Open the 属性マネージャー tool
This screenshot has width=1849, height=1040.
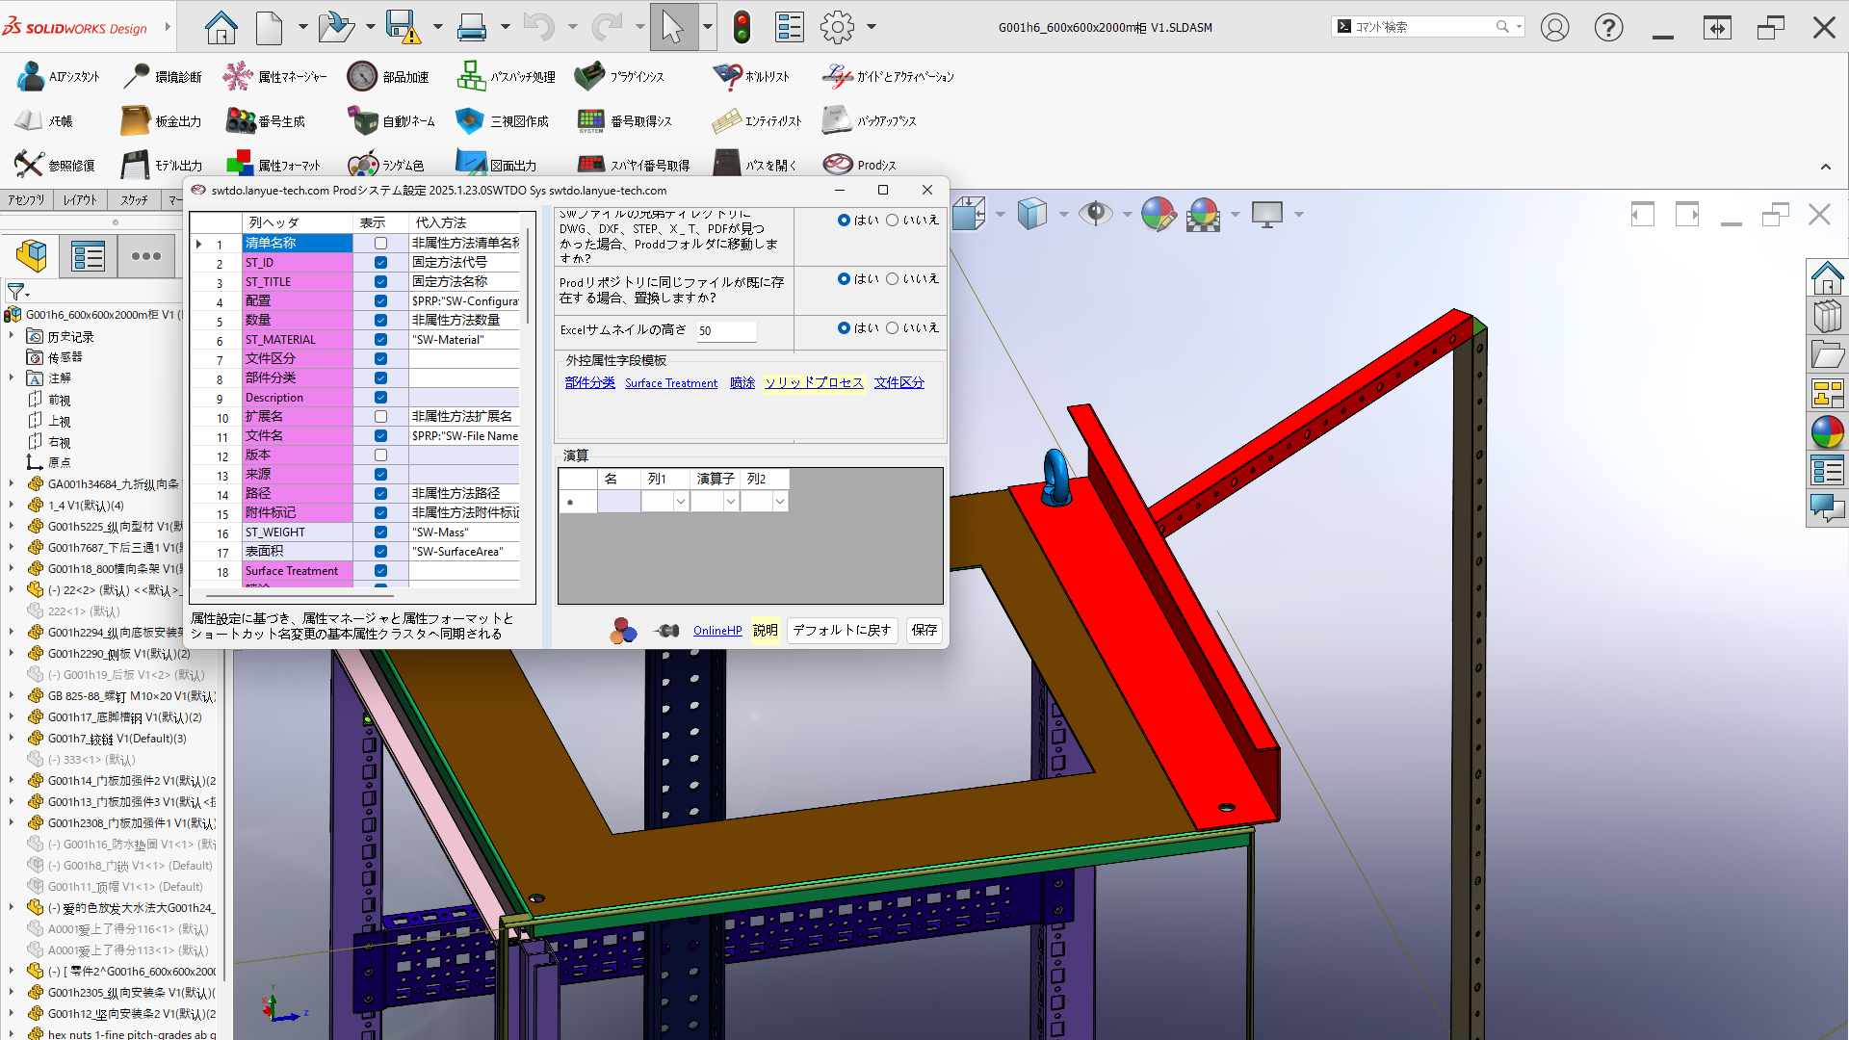click(x=238, y=76)
